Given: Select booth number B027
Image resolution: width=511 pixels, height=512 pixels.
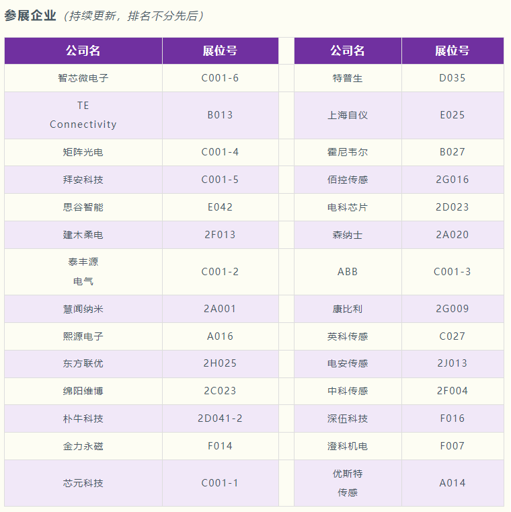Looking at the screenshot, I should pyautogui.click(x=453, y=152).
